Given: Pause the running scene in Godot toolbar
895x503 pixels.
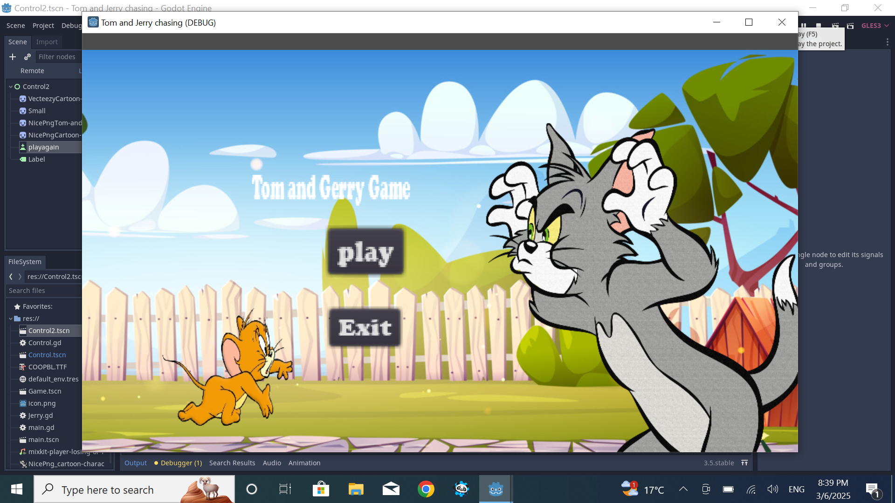Looking at the screenshot, I should pos(803,26).
